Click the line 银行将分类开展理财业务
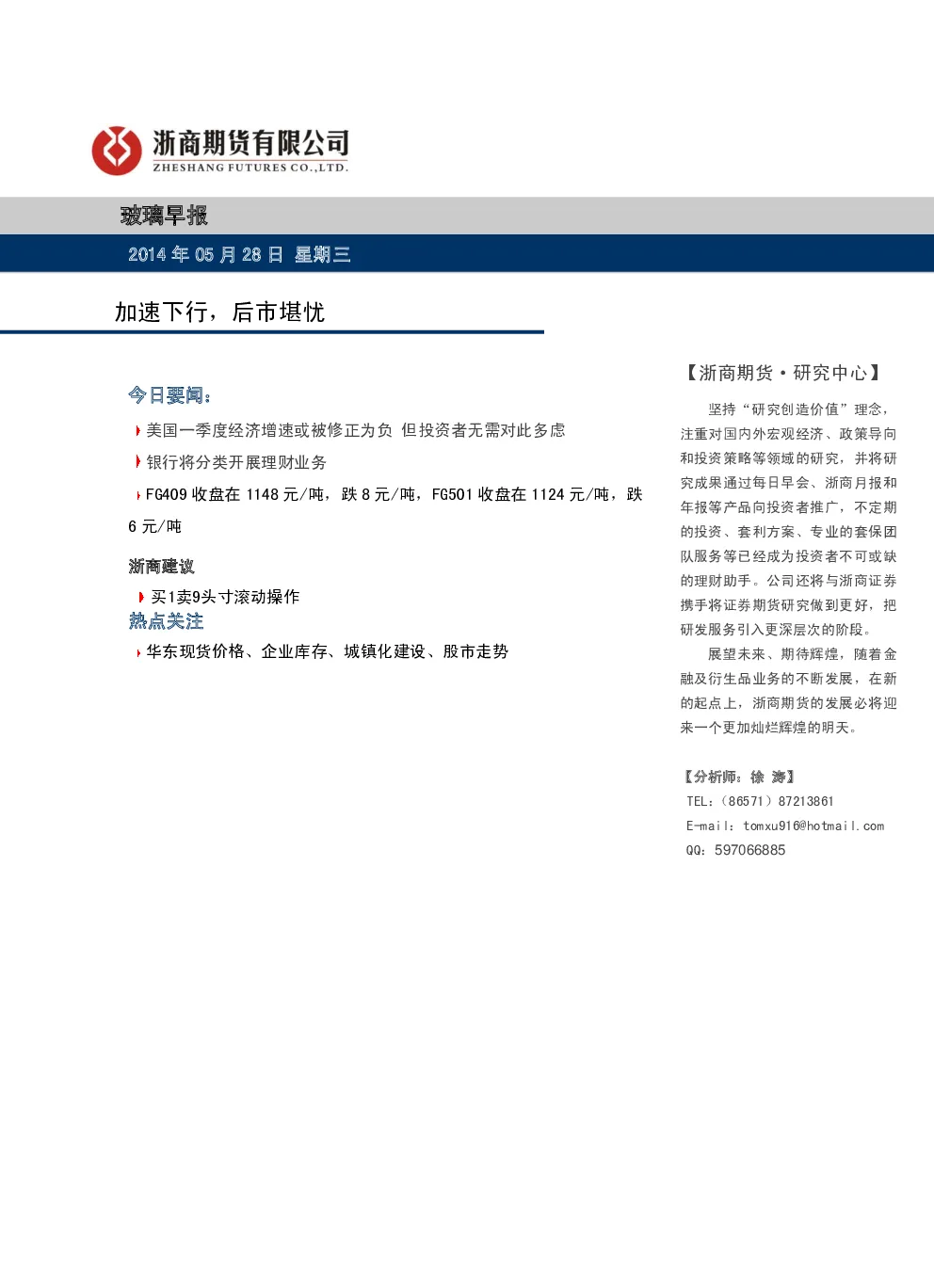 coord(236,462)
